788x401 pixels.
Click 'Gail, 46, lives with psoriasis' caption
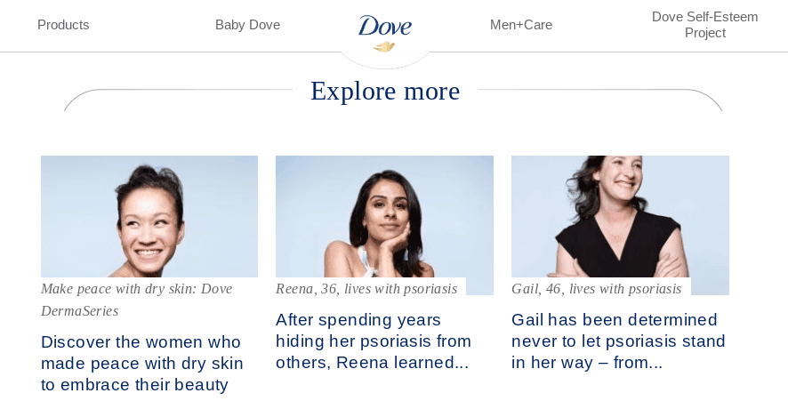(597, 289)
